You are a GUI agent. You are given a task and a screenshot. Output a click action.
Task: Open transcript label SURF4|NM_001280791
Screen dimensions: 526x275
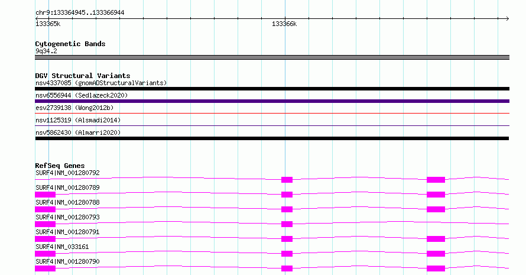pyautogui.click(x=67, y=232)
